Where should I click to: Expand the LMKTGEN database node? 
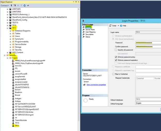tap(7, 9)
